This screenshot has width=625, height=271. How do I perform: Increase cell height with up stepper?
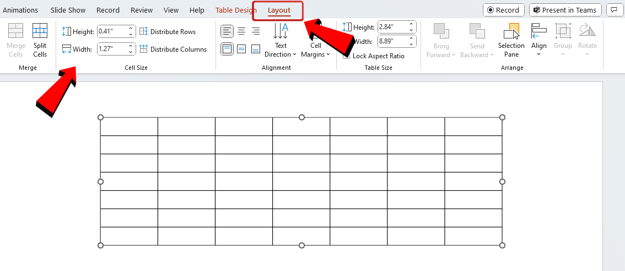click(x=131, y=29)
